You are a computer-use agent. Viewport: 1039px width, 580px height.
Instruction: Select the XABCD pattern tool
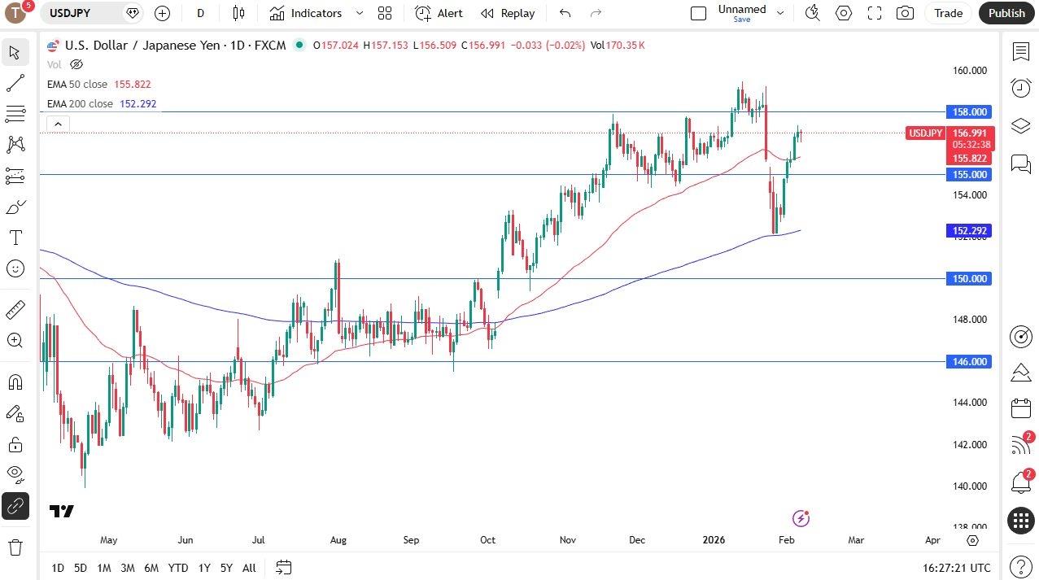(15, 144)
